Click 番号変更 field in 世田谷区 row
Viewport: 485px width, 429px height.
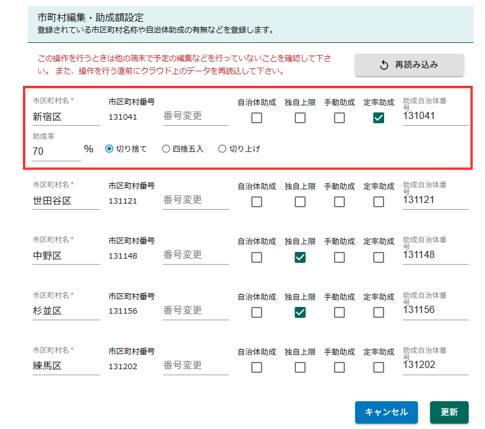[195, 200]
